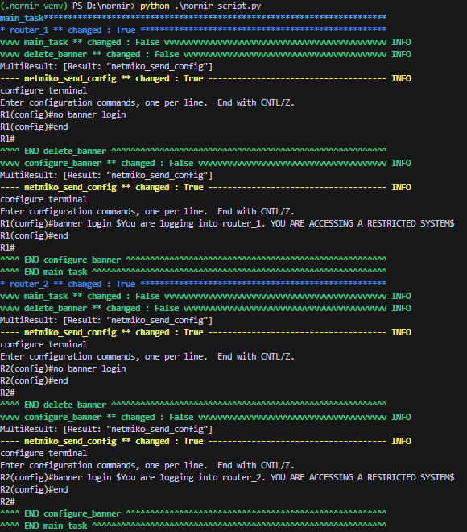Click 'logging into router_1.' in the banner message

coord(213,223)
